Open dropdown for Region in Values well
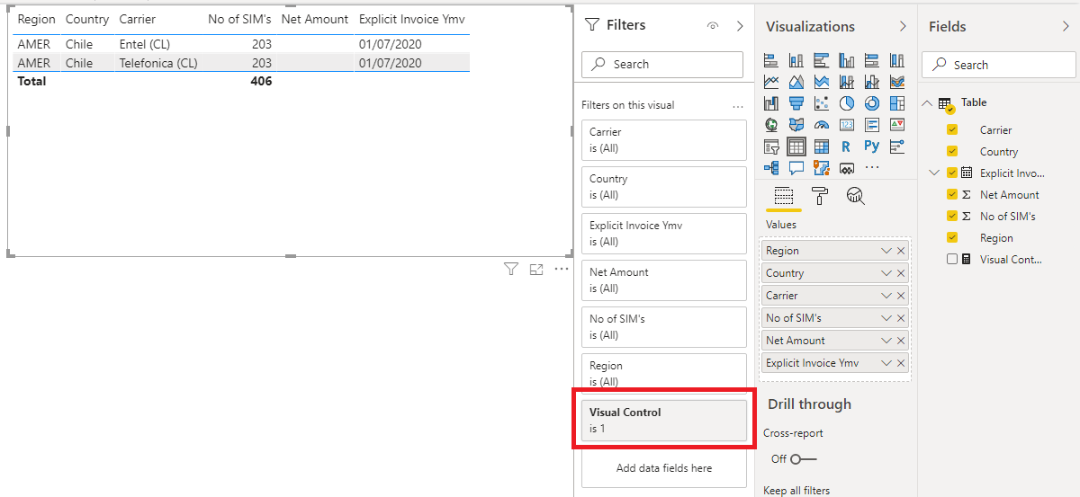1080x497 pixels. click(886, 251)
